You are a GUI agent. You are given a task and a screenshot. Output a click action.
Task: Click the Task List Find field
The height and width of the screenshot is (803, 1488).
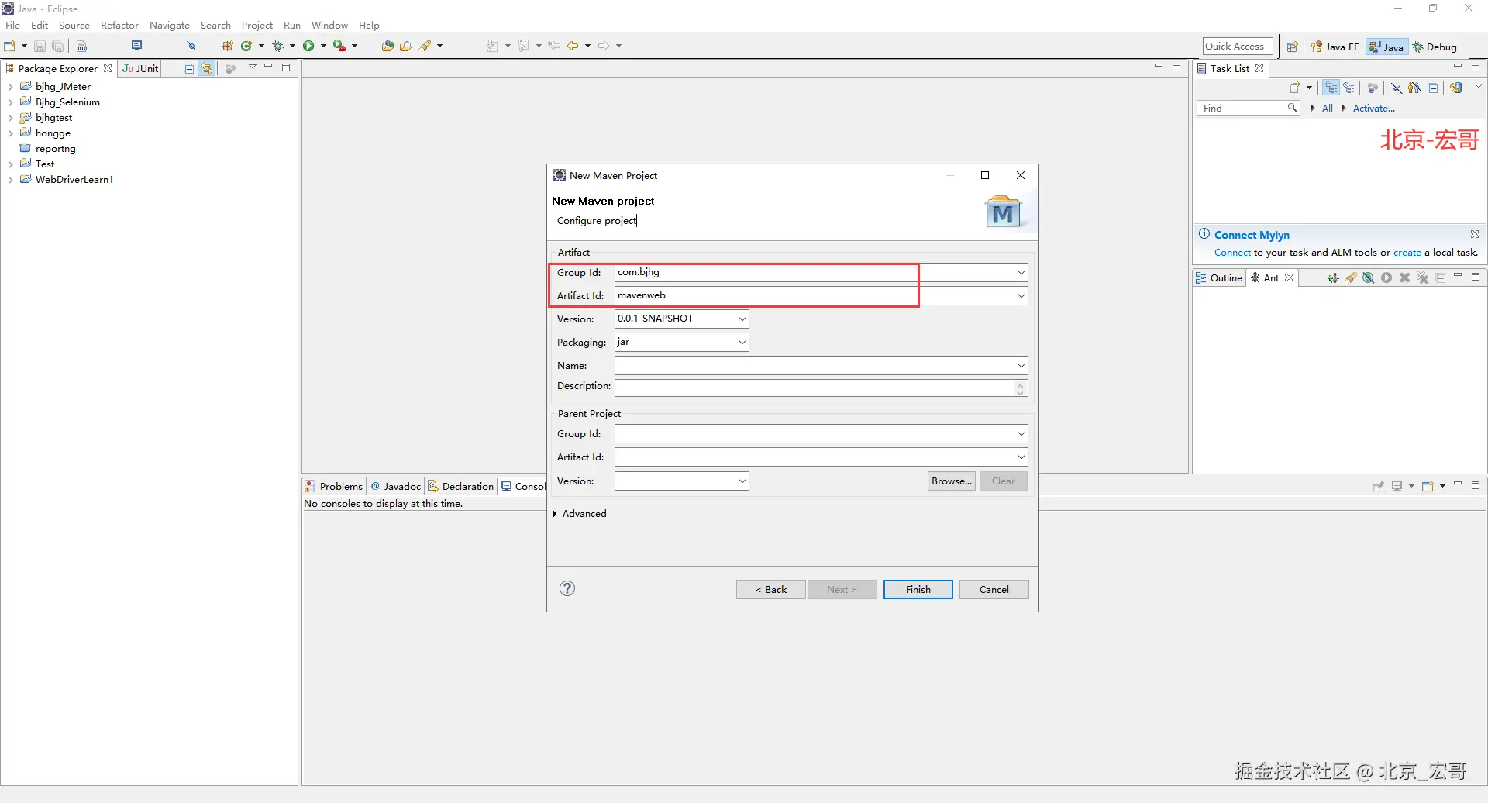pyautogui.click(x=1248, y=109)
